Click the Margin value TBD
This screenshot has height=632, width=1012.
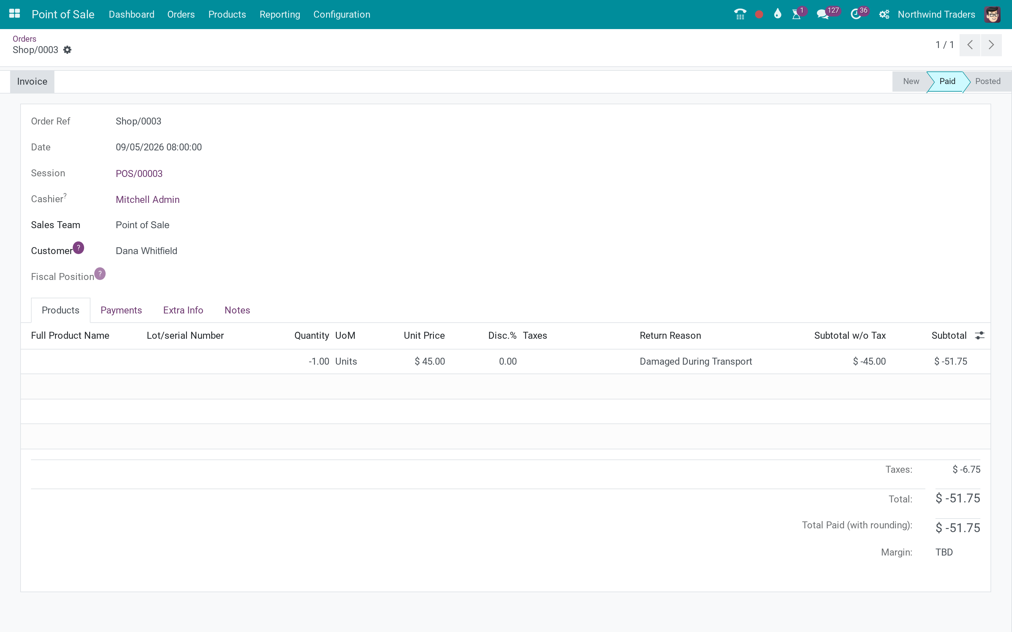[x=944, y=552]
